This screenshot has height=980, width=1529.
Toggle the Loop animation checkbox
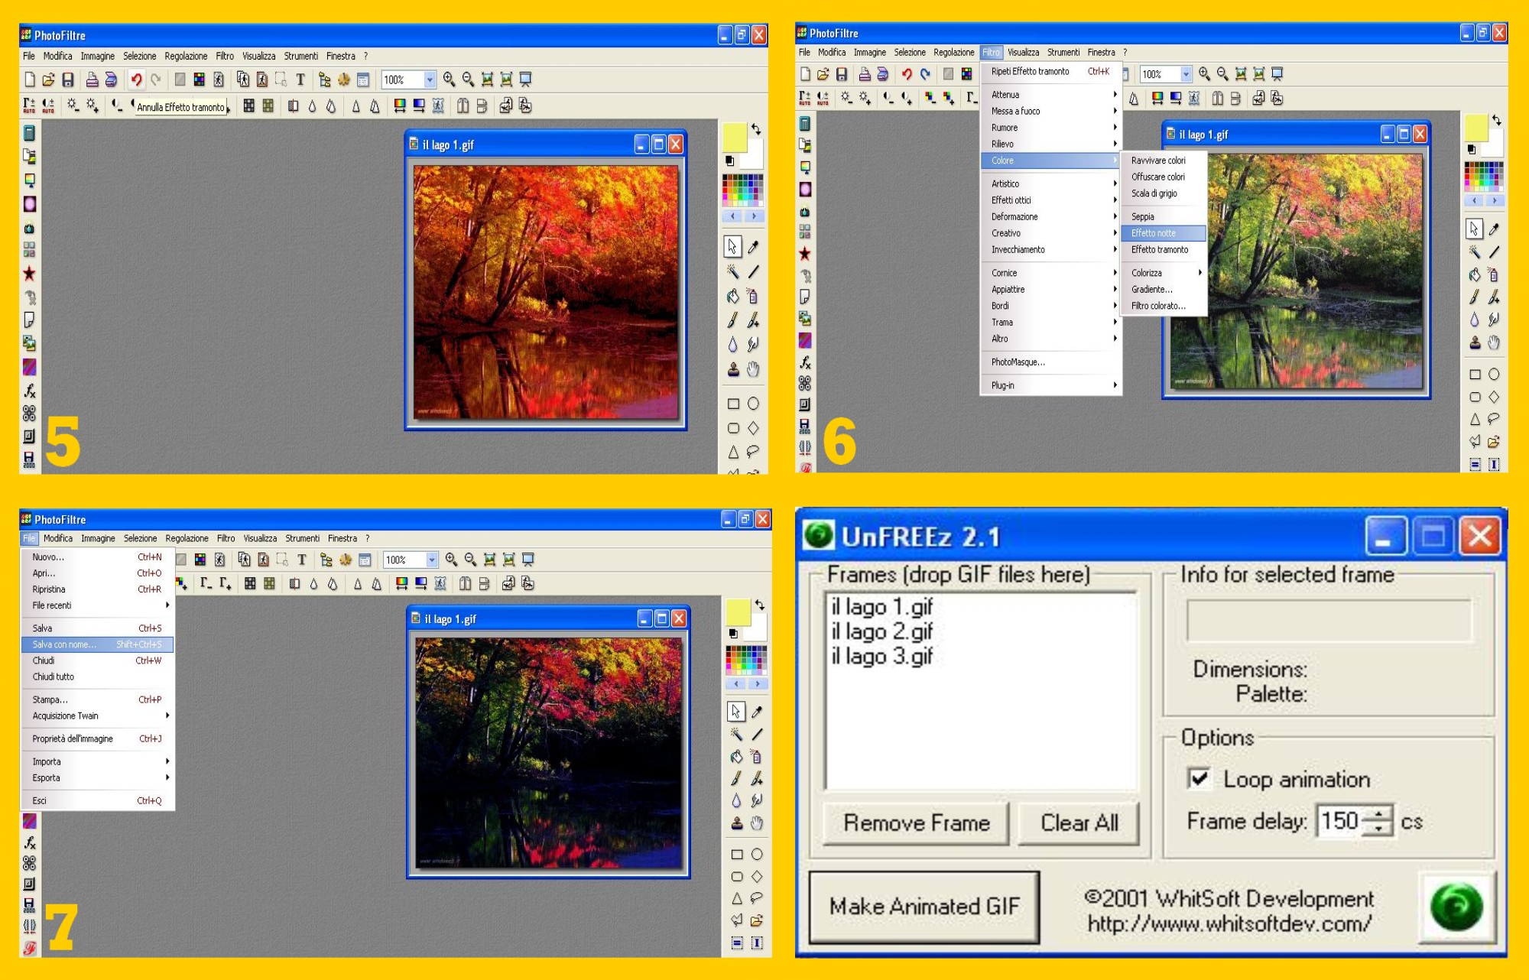1199,779
